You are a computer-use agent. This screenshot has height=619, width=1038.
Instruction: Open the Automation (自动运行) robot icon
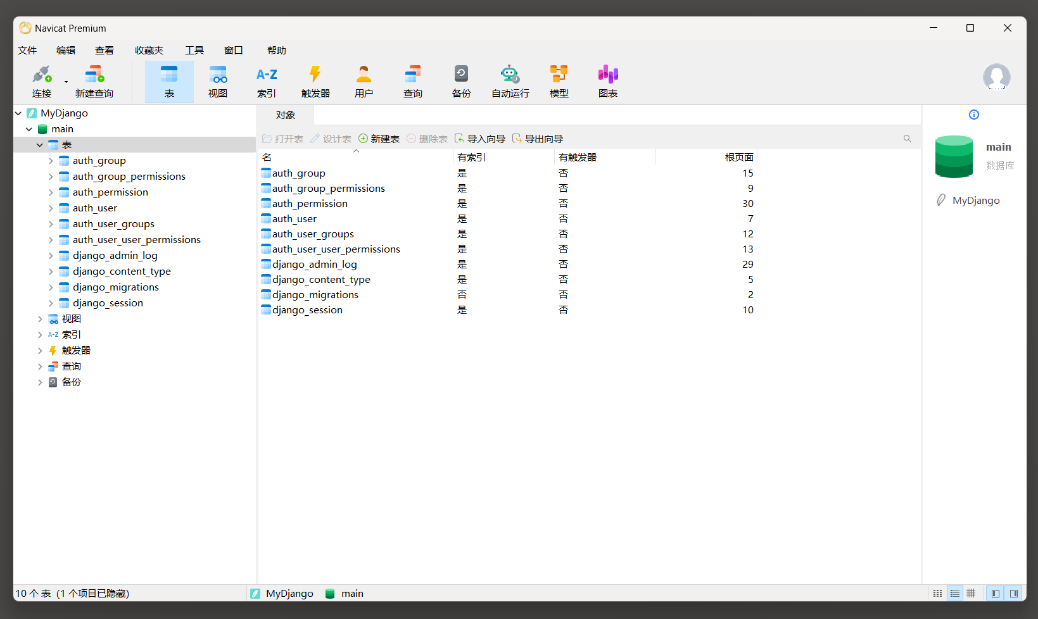coord(510,82)
